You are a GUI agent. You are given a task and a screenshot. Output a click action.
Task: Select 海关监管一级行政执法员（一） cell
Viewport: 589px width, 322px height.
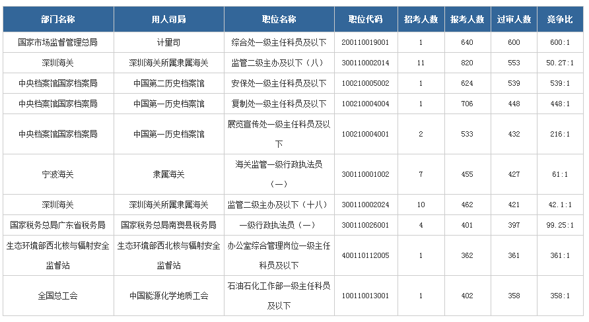tap(279, 174)
